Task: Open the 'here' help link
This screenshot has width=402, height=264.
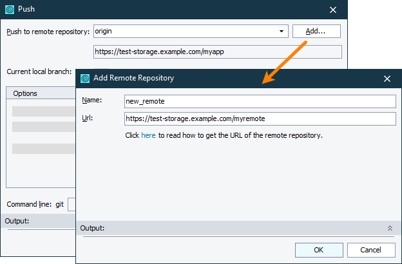Action: point(148,136)
